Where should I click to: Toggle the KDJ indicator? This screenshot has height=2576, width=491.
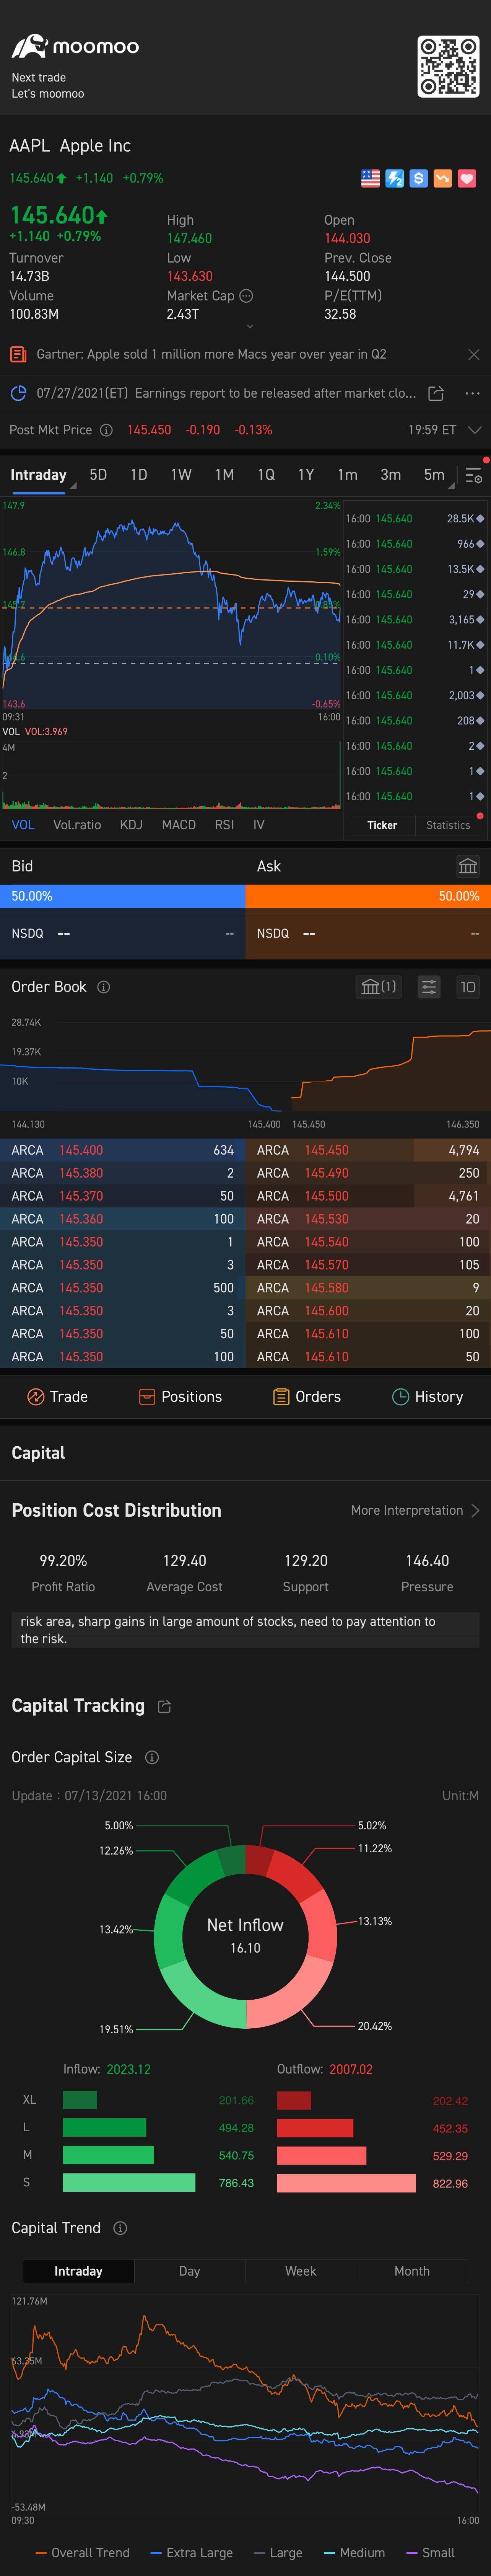coord(131,825)
